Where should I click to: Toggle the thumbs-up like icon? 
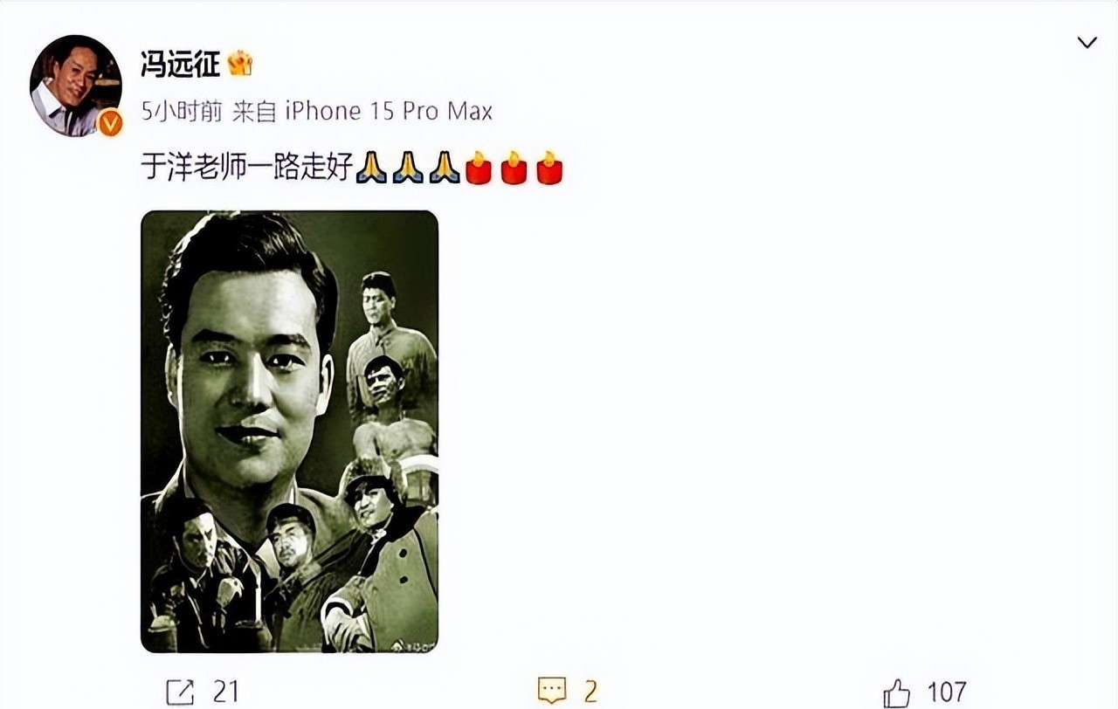(896, 692)
